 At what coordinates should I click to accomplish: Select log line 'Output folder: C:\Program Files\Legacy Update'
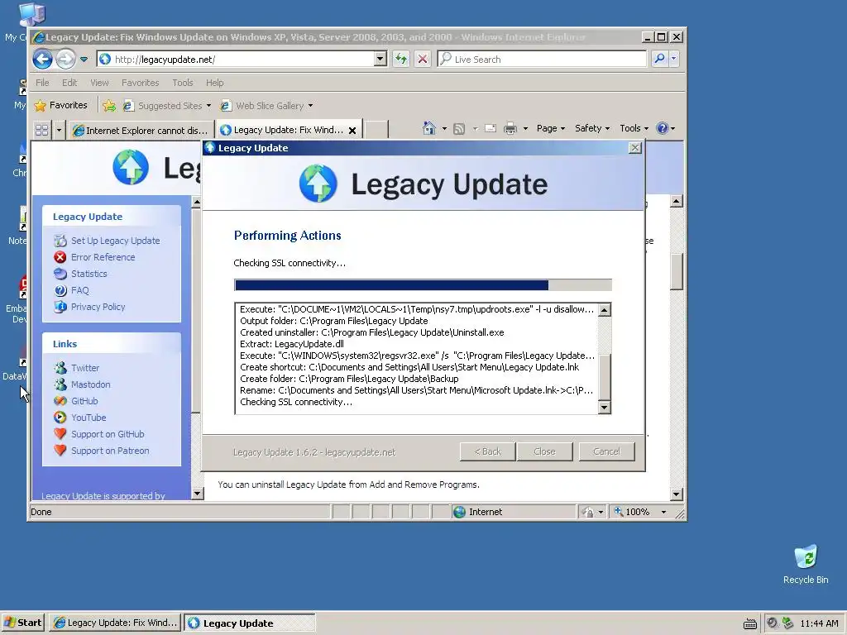click(334, 321)
